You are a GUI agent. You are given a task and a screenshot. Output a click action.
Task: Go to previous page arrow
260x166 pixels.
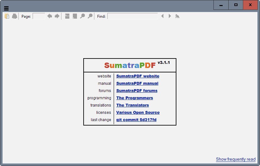pyautogui.click(x=50, y=16)
